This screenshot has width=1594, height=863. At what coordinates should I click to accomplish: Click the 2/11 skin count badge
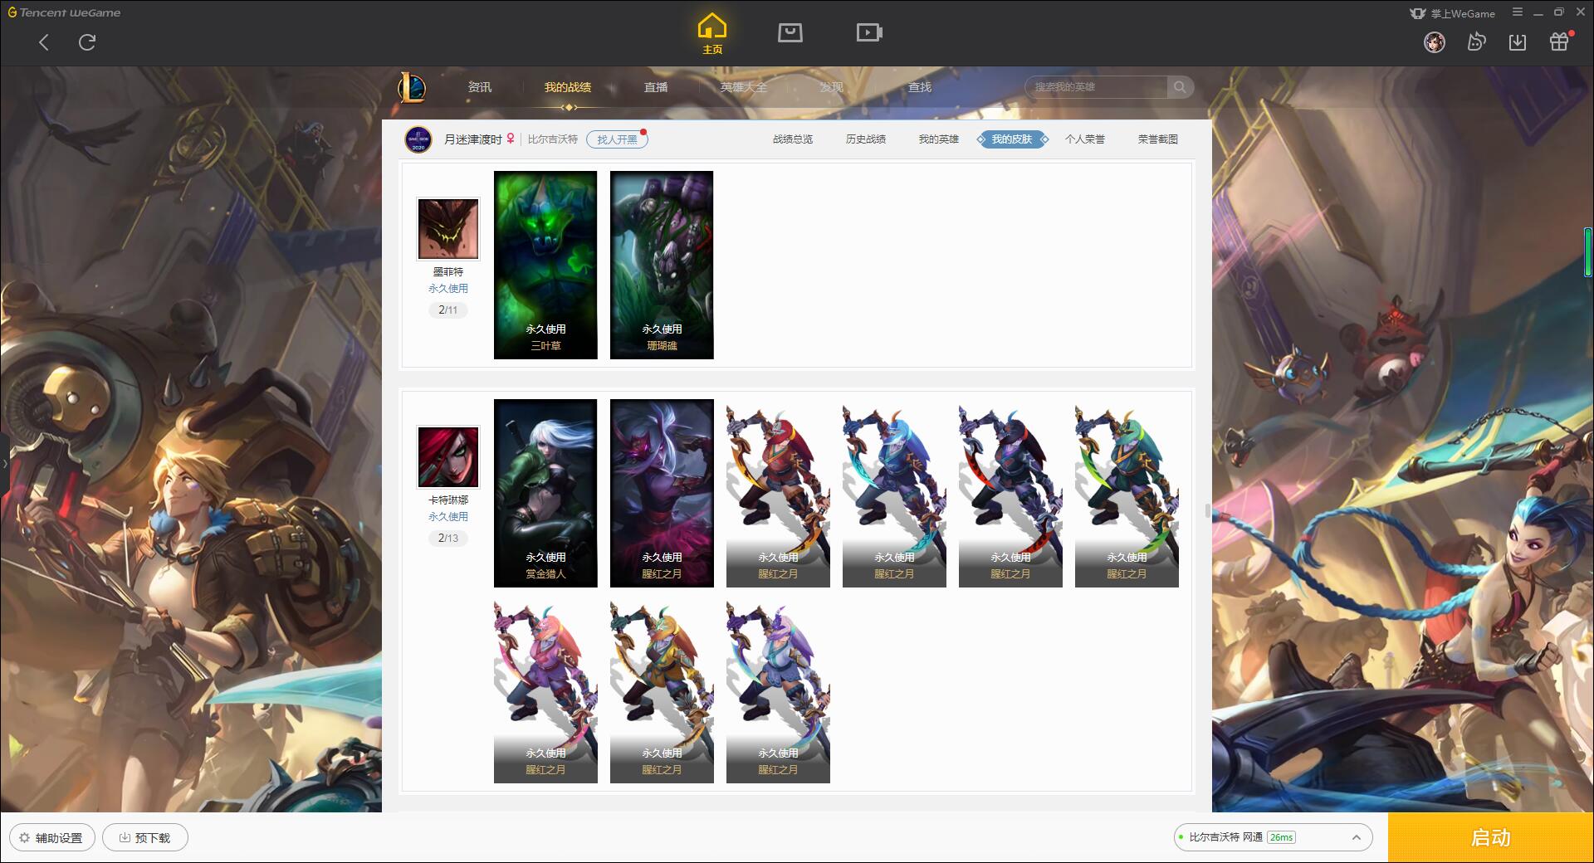click(x=448, y=310)
